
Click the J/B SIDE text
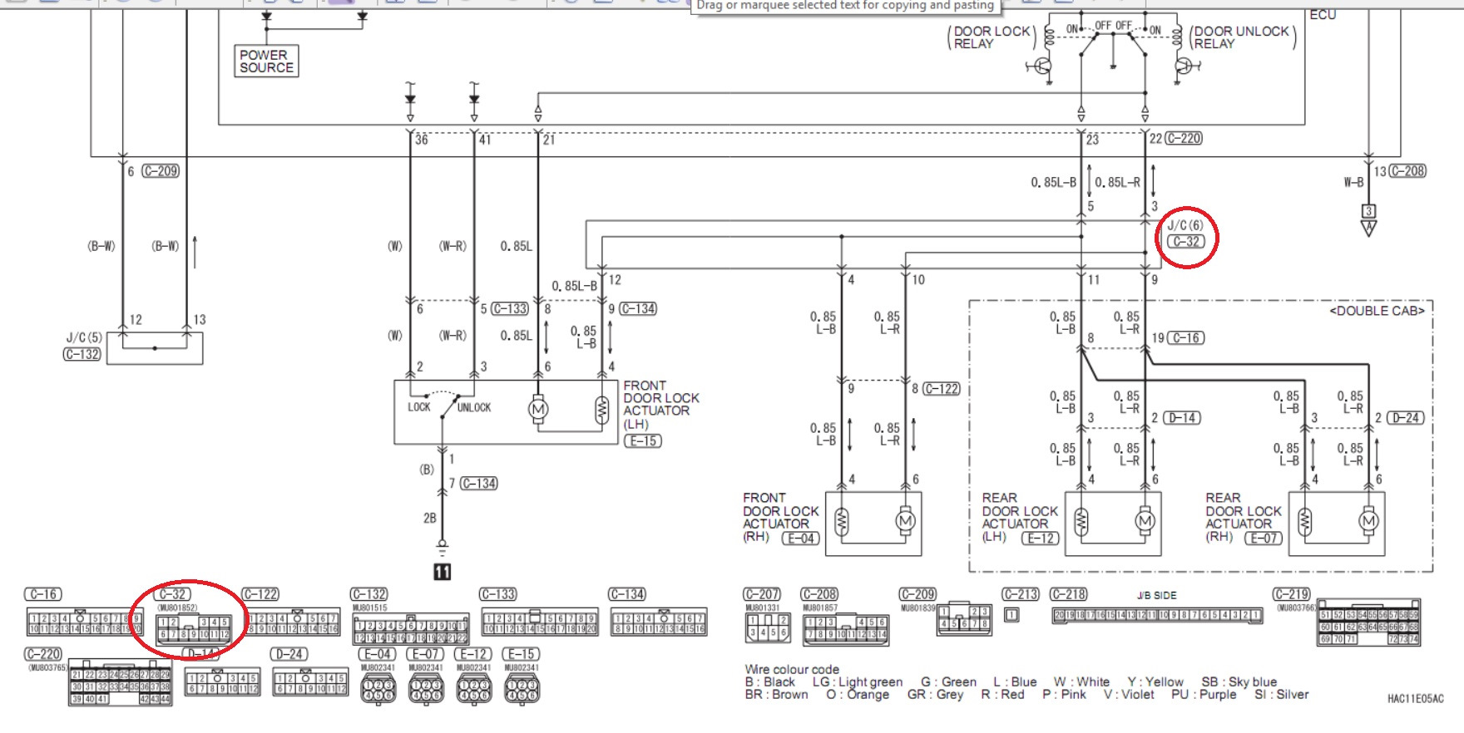click(x=1157, y=595)
